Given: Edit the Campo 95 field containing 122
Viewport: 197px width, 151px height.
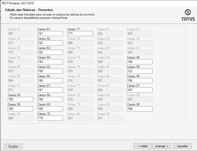Looking at the screenshot, I should (x=139, y=71).
